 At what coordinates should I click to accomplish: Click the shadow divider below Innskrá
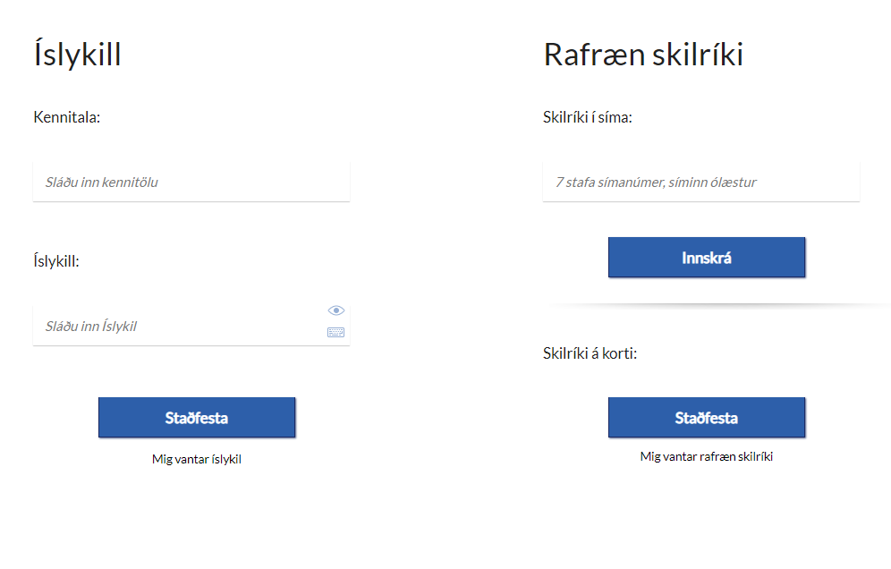coord(716,306)
